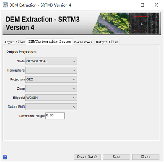The width and height of the screenshot is (164, 162).
Task: Select the DEM/Cartographic System tab
Action: pyautogui.click(x=49, y=41)
